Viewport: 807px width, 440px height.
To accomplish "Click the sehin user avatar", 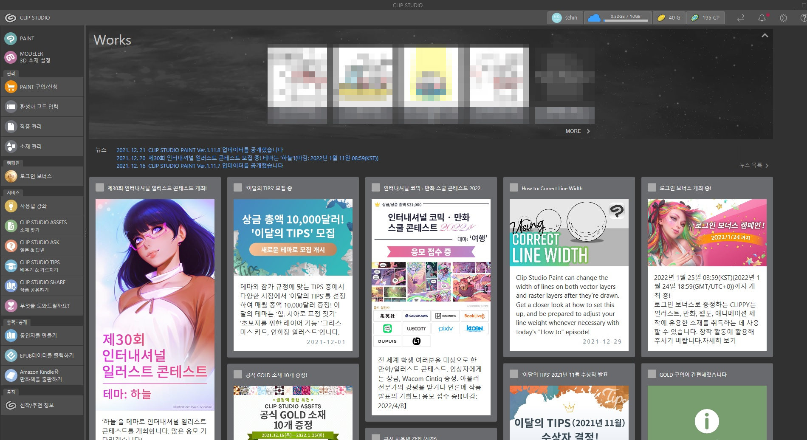I will pos(557,18).
